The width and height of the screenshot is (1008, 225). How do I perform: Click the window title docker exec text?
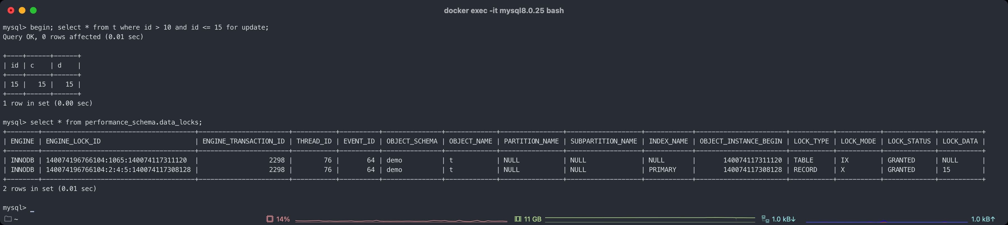pyautogui.click(x=504, y=11)
